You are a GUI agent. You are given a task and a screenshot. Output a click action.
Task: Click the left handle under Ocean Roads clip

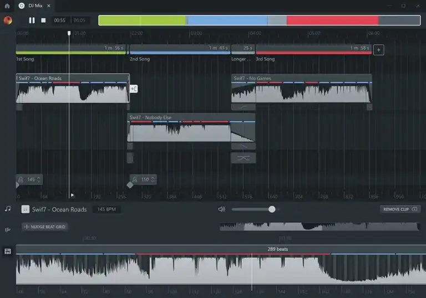19,107
